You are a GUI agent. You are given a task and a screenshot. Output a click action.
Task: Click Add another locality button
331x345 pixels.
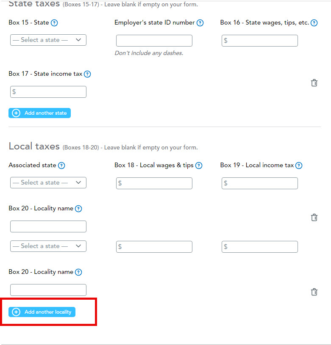click(x=42, y=312)
